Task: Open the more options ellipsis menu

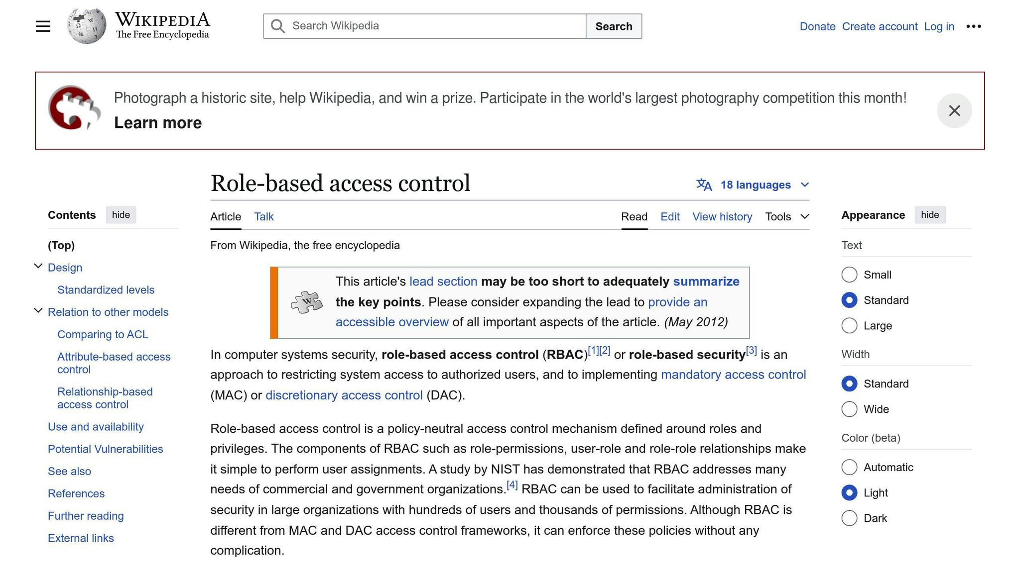Action: coord(973,26)
